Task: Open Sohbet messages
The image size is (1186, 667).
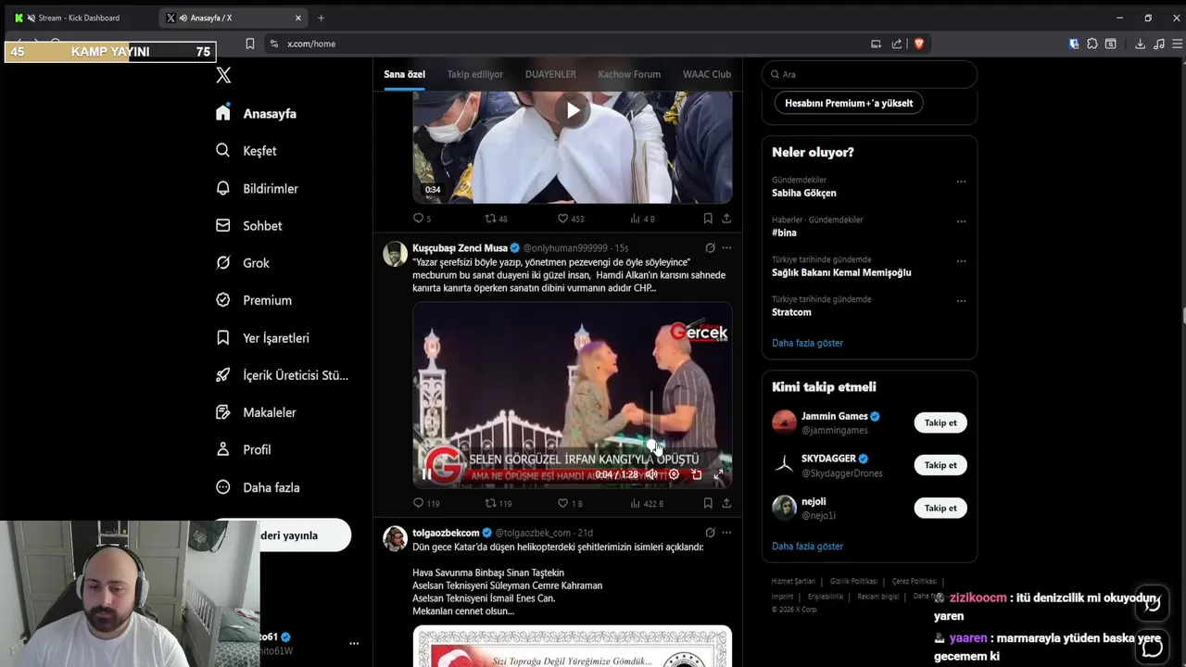Action: pyautogui.click(x=248, y=226)
